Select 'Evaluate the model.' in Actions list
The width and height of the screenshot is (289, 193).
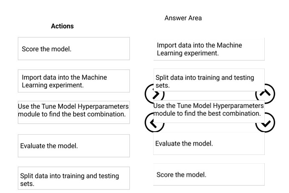[x=74, y=146]
